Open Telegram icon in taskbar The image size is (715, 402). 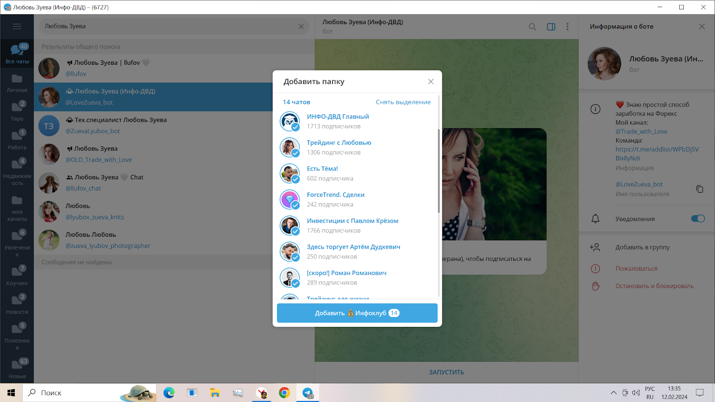point(307,393)
